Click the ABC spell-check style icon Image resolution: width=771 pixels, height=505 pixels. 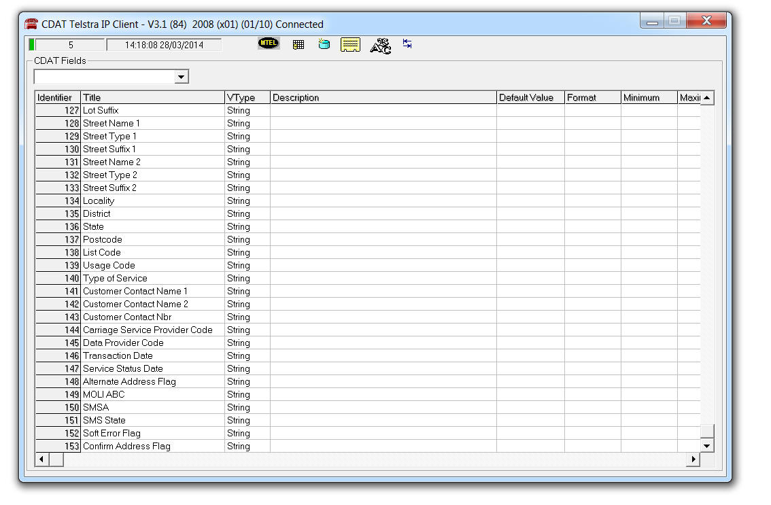coord(380,46)
